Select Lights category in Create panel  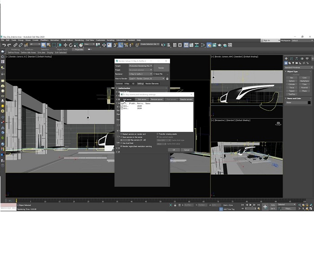pyautogui.click(x=293, y=63)
